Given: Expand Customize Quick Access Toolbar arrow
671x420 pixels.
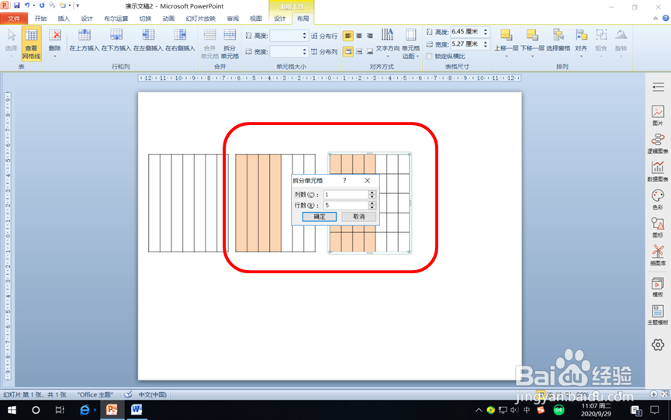Looking at the screenshot, I should click(x=78, y=5).
